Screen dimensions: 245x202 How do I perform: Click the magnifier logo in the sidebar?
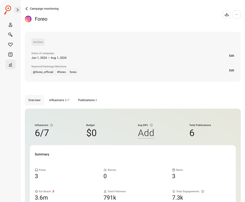(x=8, y=10)
